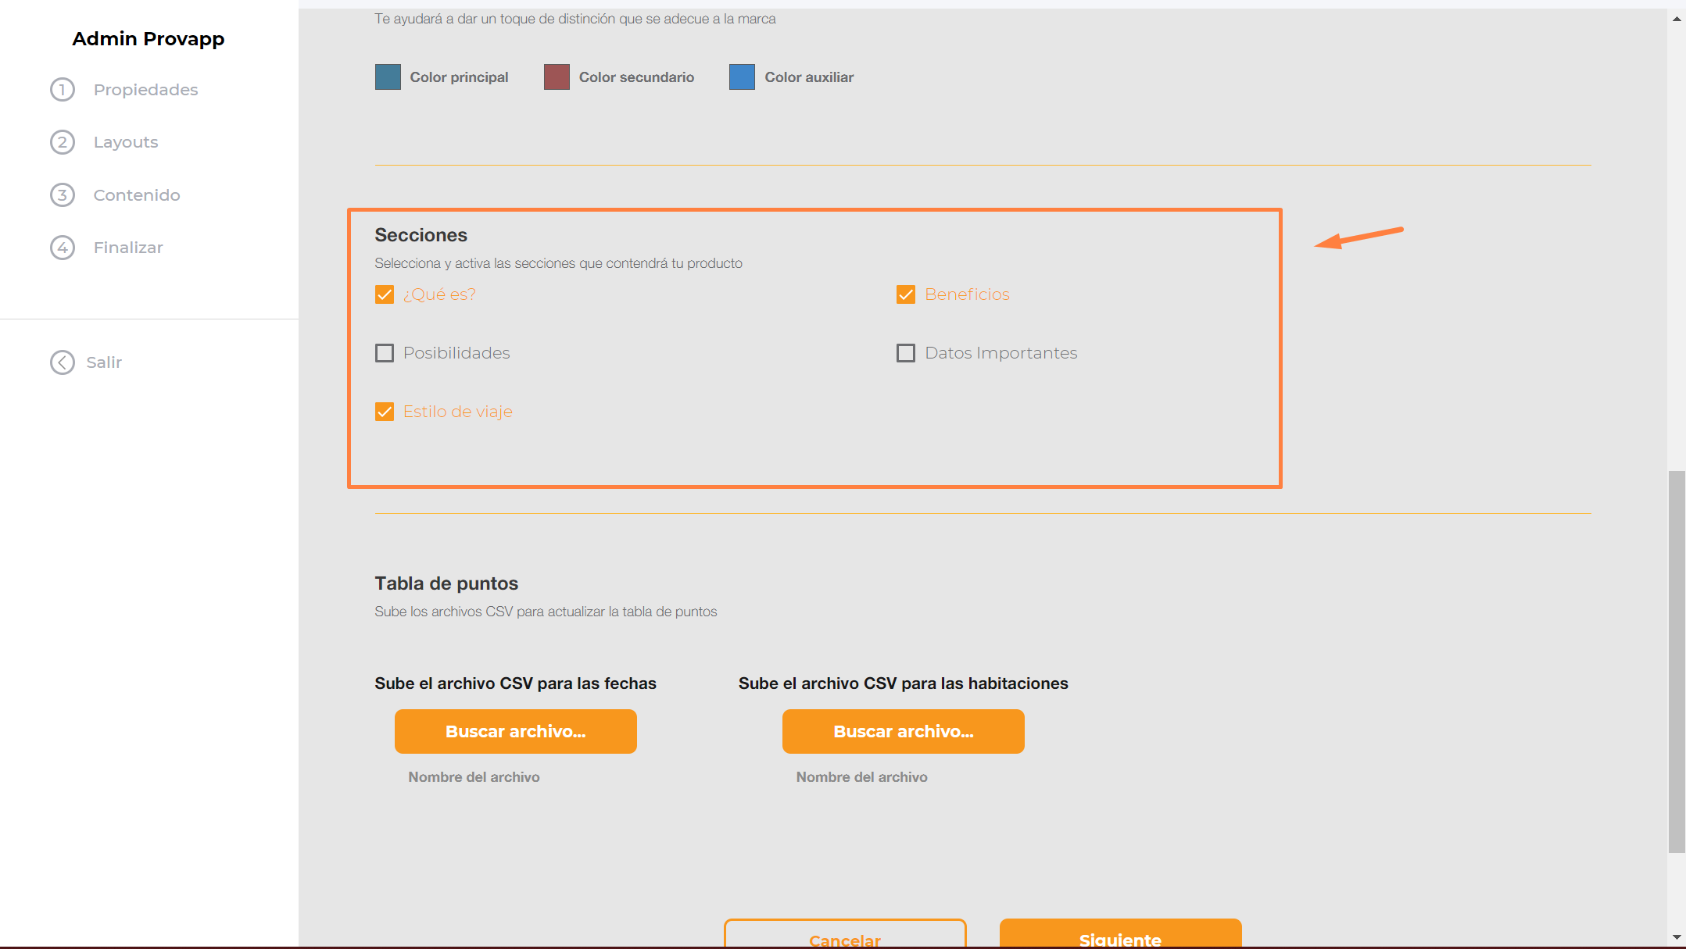
Task: Open the Layouts step in the sidebar
Action: point(126,142)
